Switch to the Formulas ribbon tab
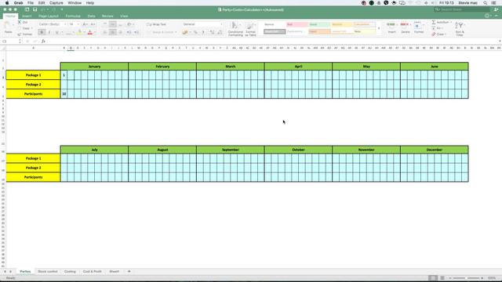This screenshot has height=282, width=502. 73,16
